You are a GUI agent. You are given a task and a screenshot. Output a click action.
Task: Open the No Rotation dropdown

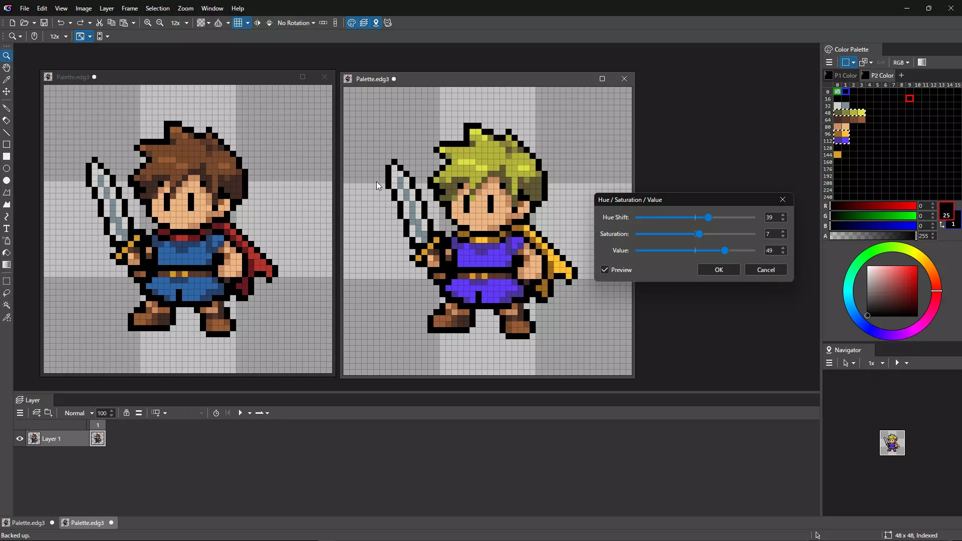(x=296, y=23)
